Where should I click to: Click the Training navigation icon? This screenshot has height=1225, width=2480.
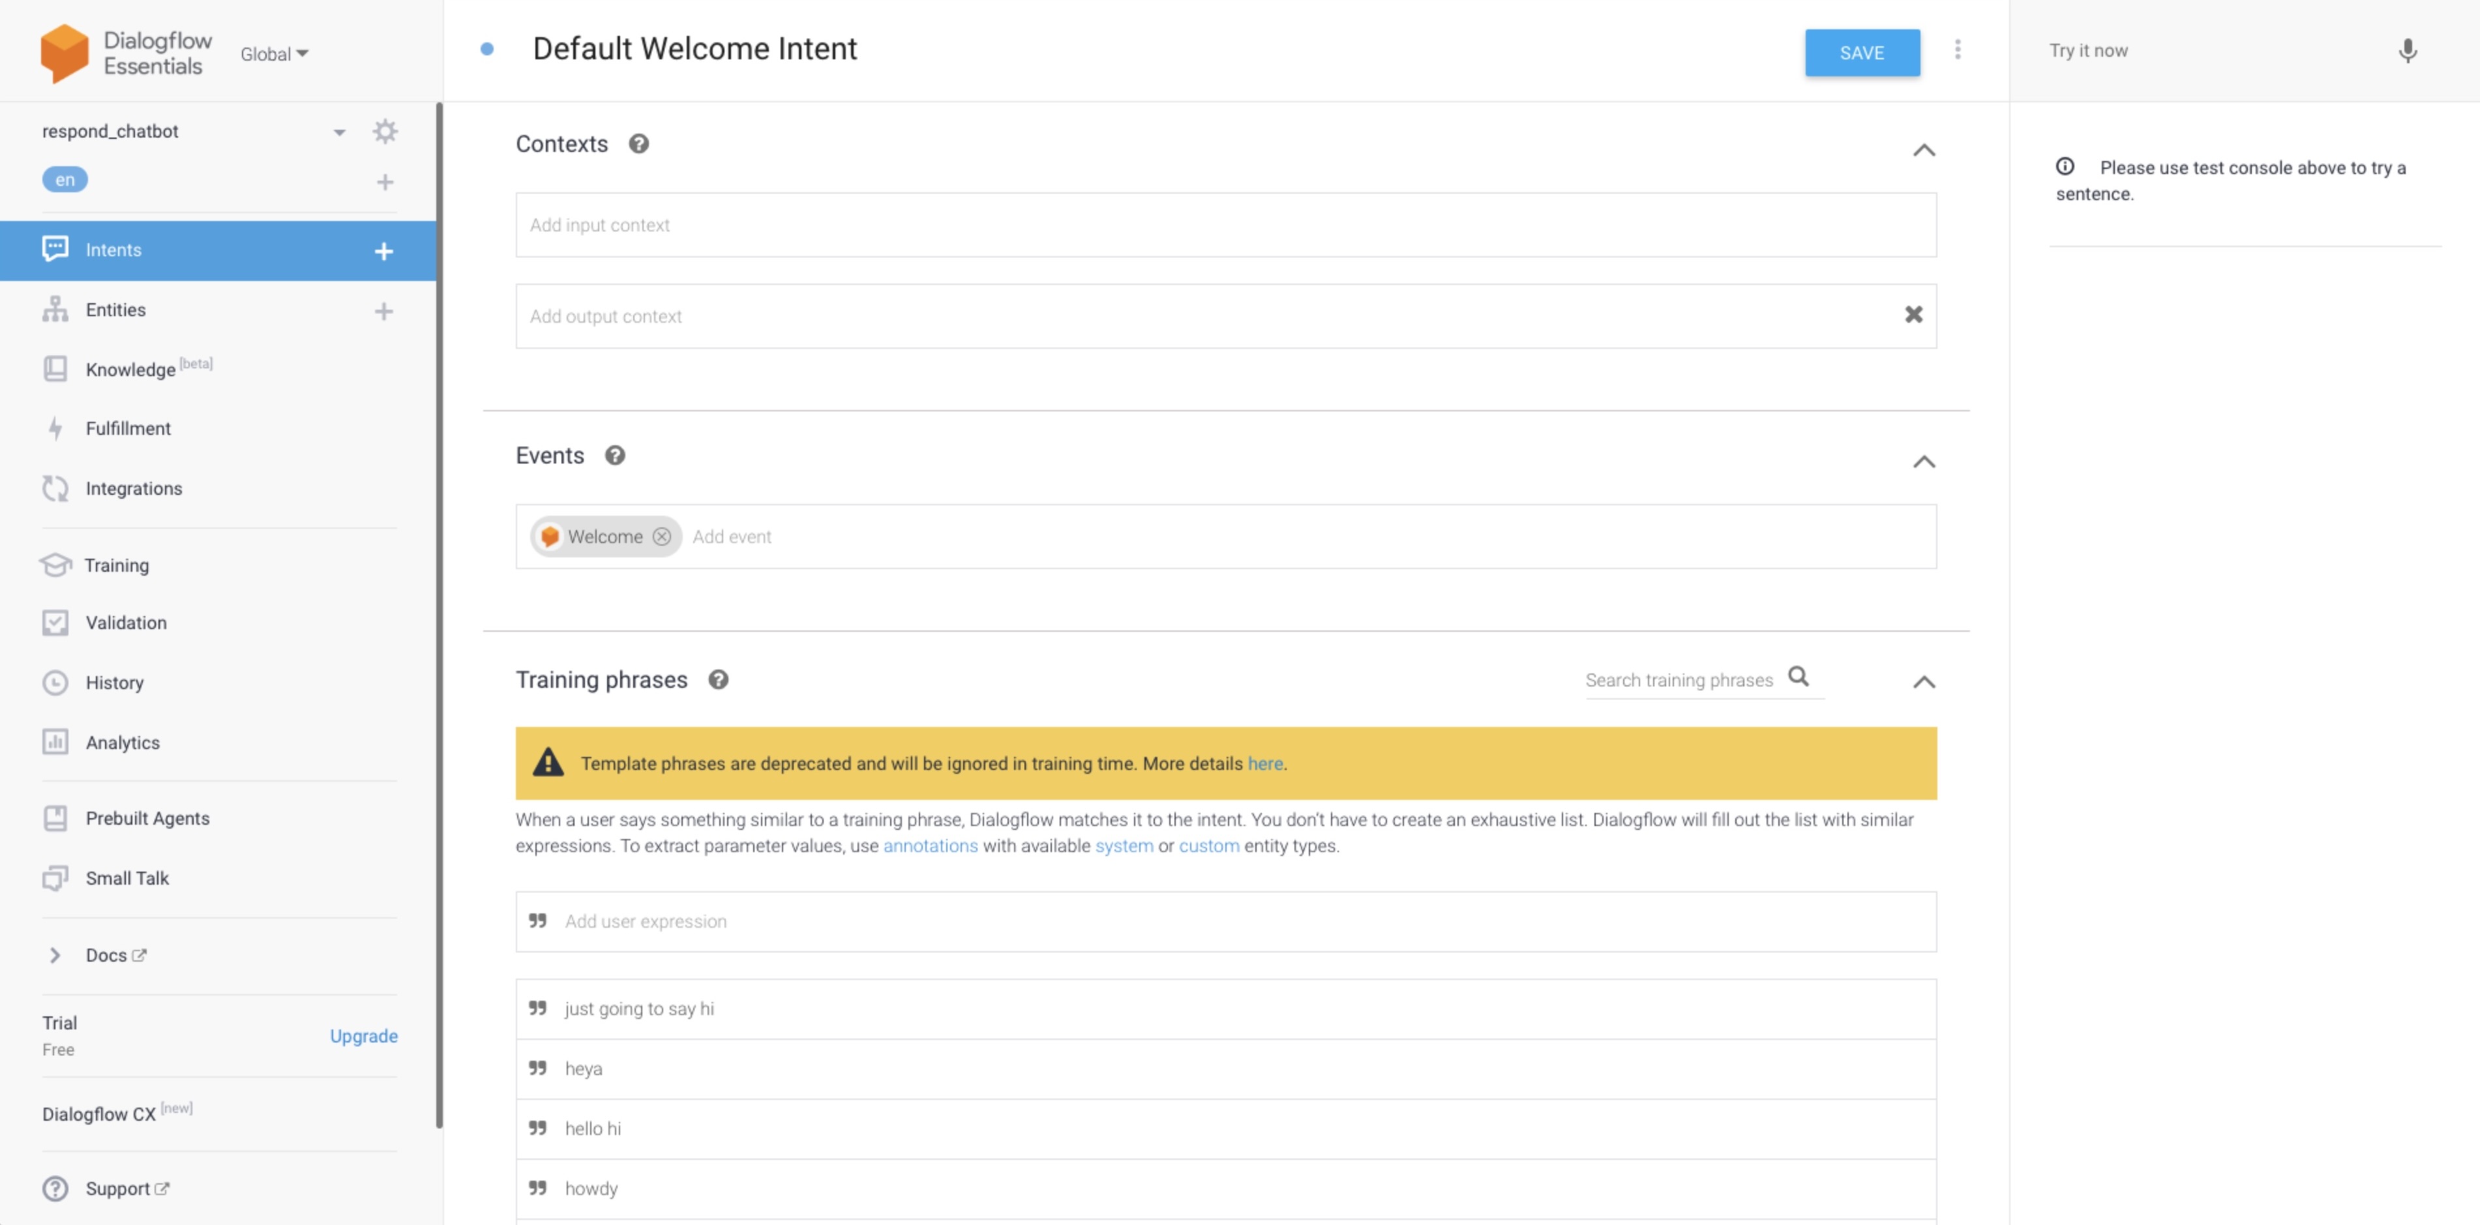pyautogui.click(x=55, y=565)
